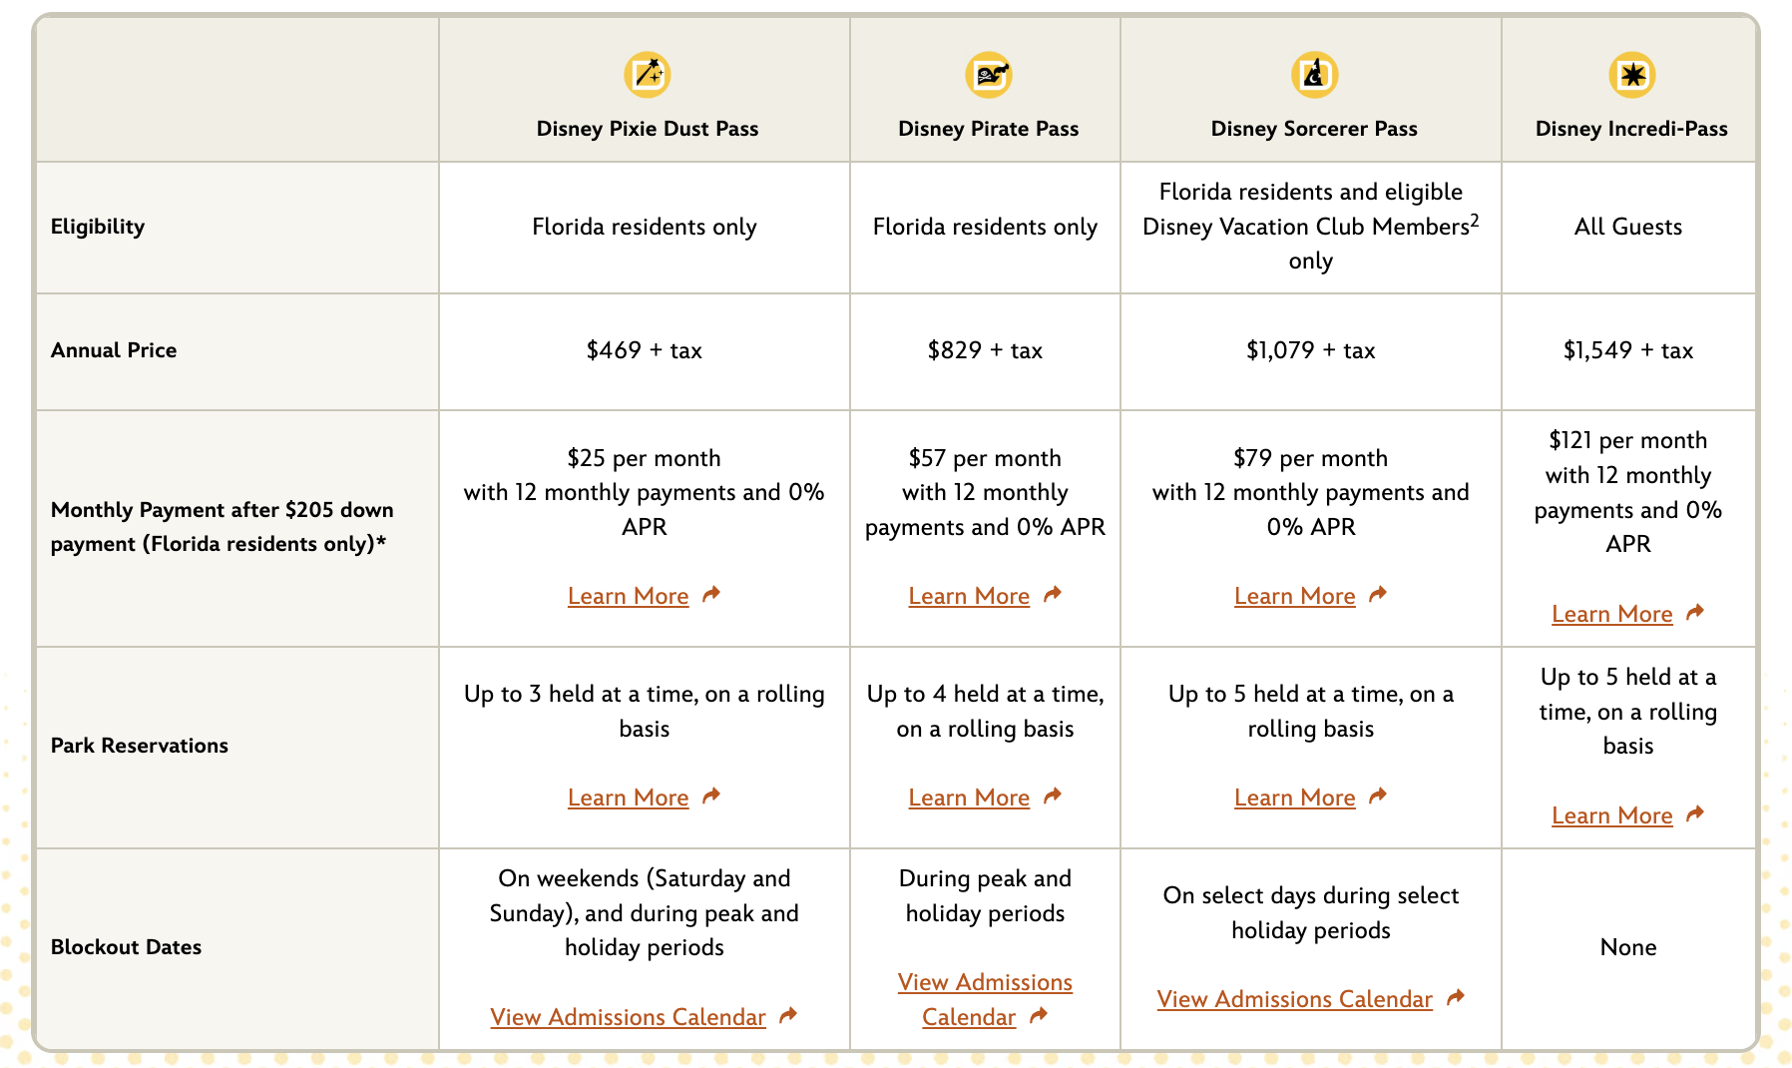Open Learn More for Pirate Pass monthly payment
The width and height of the screenshot is (1792, 1068).
969,596
